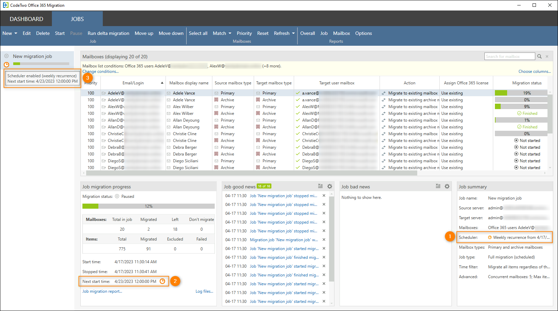Open 'Migration job New migration job w...' news link
Viewport: 558px width, 311px height.
coord(284,240)
